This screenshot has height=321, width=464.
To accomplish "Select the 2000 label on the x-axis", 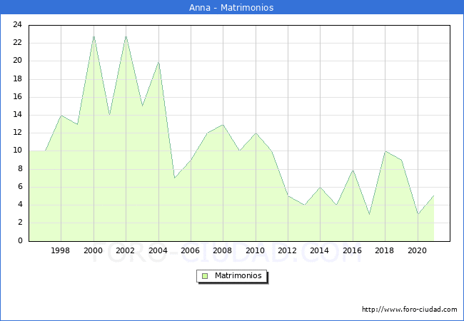I will point(94,250).
